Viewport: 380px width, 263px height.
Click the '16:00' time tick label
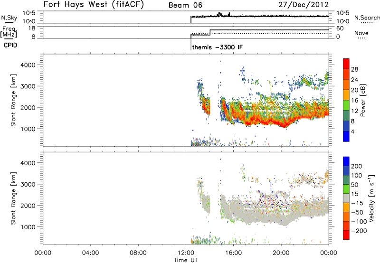[x=233, y=253]
